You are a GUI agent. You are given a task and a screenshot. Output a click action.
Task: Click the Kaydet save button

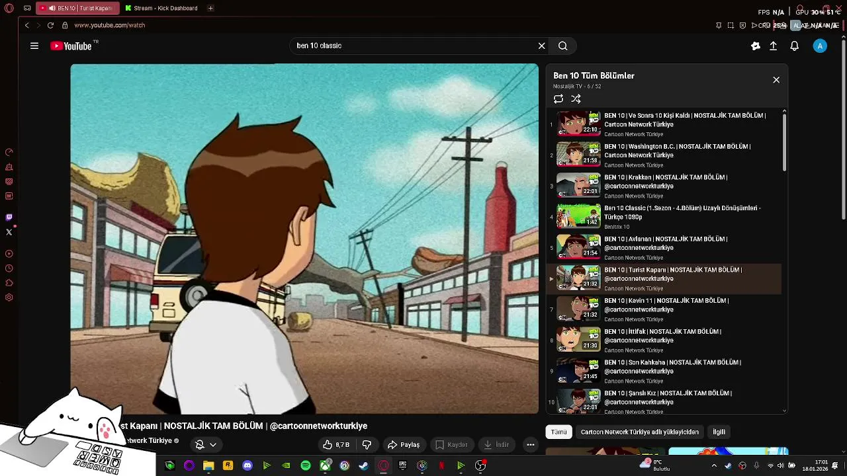[451, 444]
